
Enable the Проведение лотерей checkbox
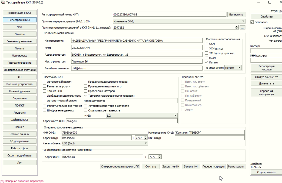(86, 91)
